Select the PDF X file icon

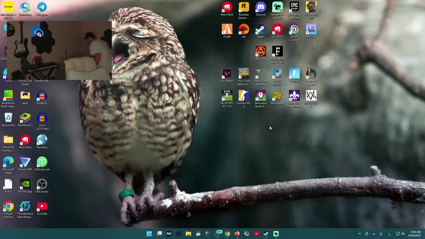click(x=8, y=186)
